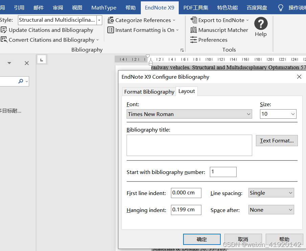The height and width of the screenshot is (251, 306).
Task: Click the lightbulb tell-me icon
Action: pos(281,7)
